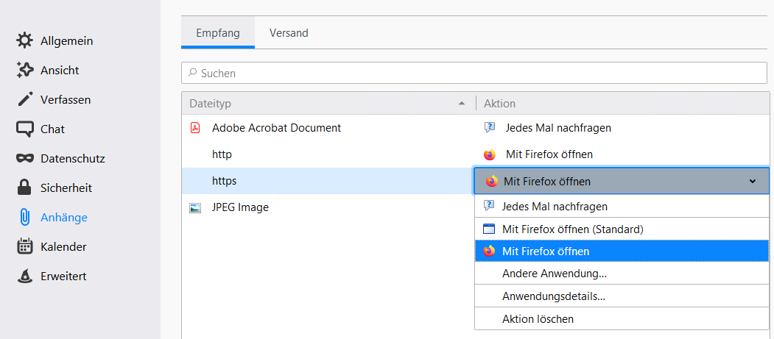The image size is (774, 339).
Task: Open Anhänge settings via paperclip icon
Action: coord(25,217)
